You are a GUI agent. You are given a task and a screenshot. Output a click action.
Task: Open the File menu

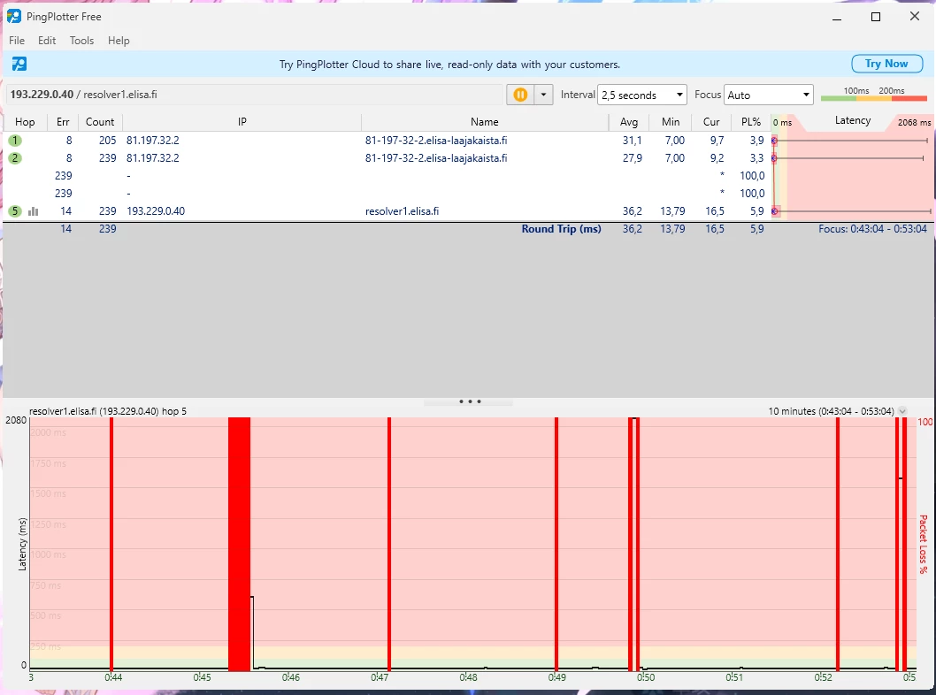(17, 41)
